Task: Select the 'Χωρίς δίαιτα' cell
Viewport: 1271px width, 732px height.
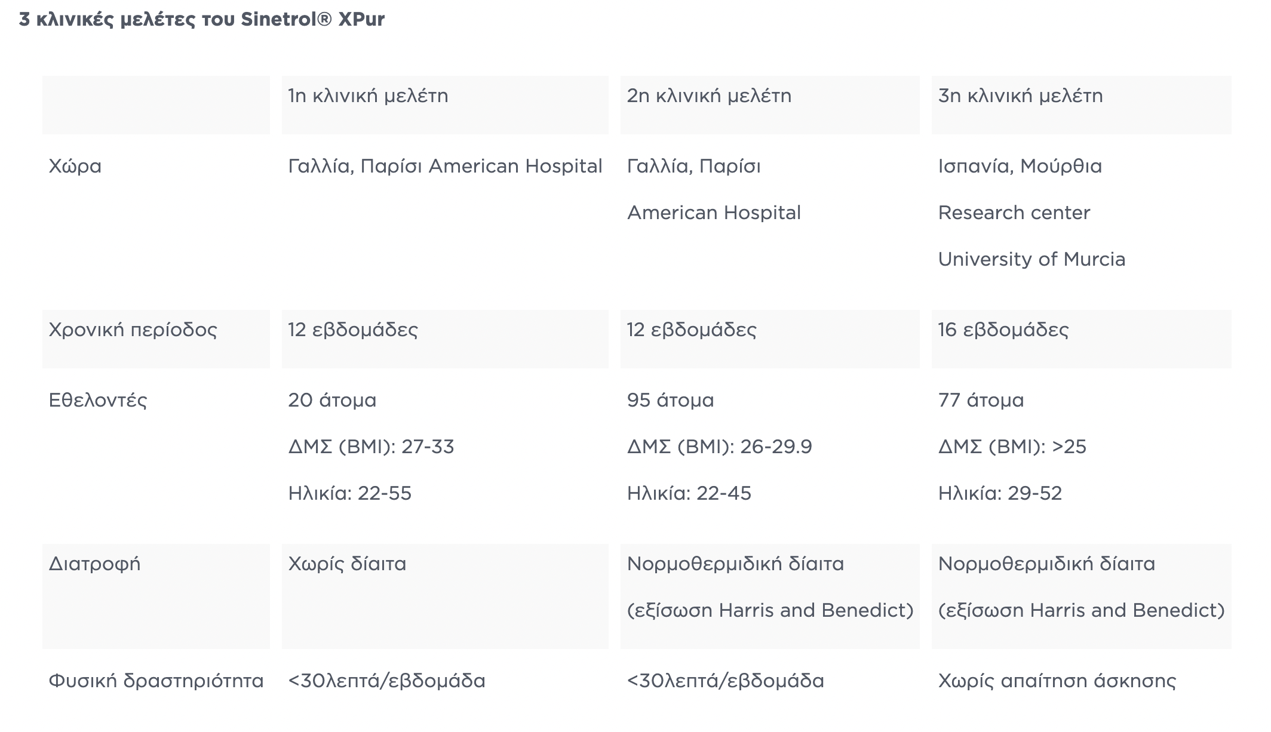Action: (x=347, y=564)
